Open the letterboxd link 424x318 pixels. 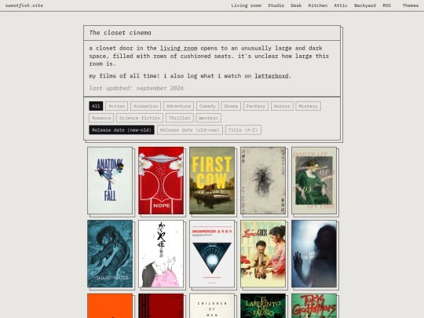click(x=272, y=76)
